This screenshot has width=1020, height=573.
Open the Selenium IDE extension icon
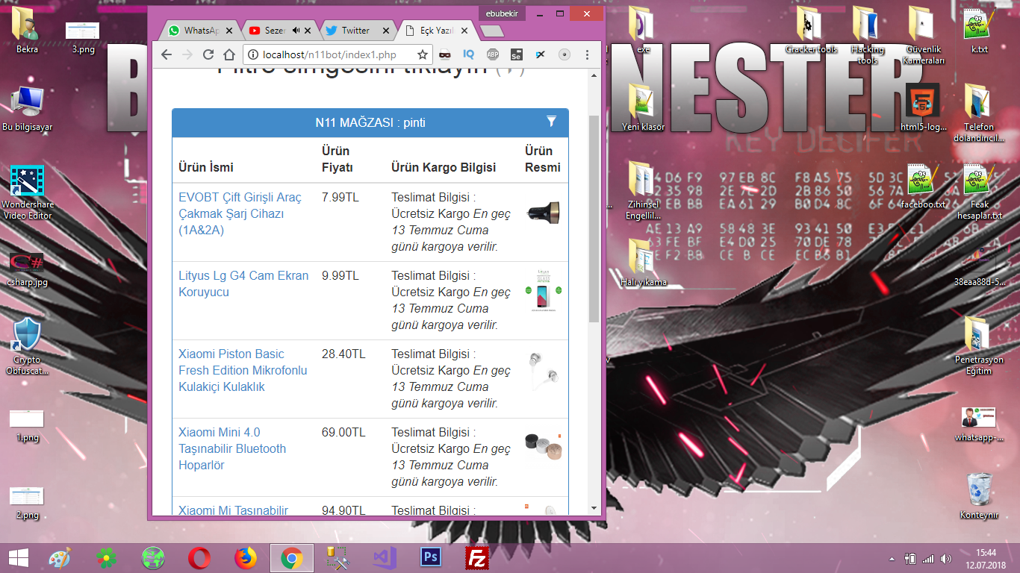coord(516,54)
